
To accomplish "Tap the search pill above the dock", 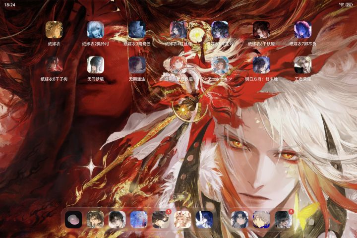I will 178,196.
